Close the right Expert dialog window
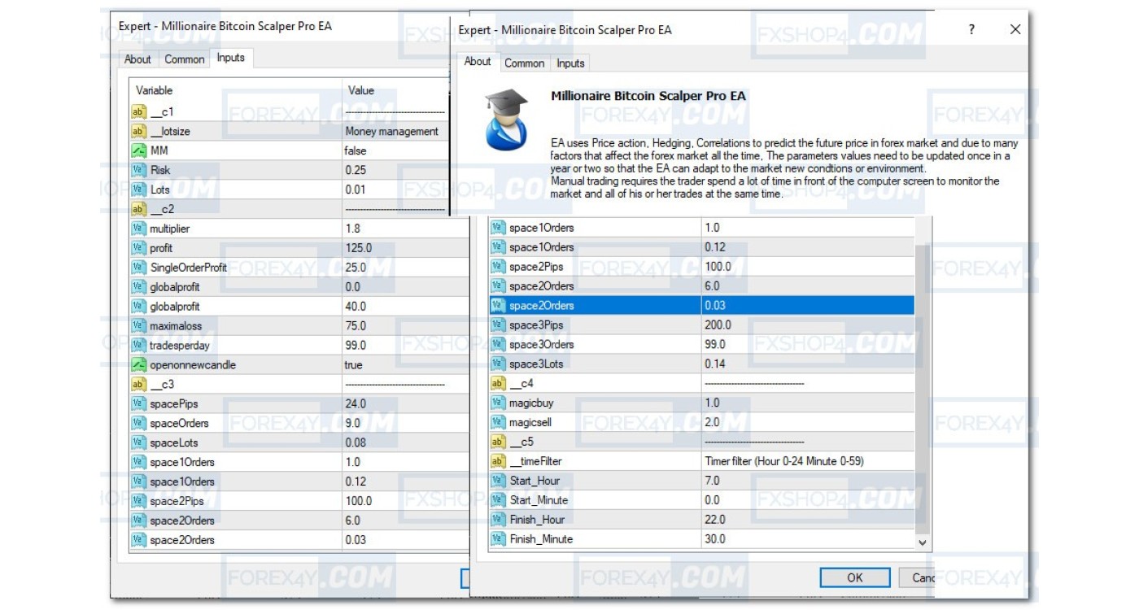Image resolution: width=1139 pixels, height=610 pixels. 1015,29
